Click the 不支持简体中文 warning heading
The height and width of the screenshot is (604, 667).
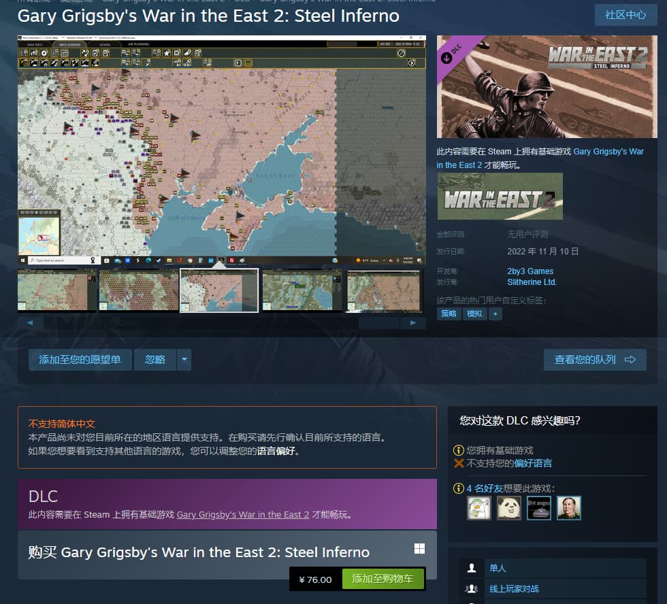coord(62,424)
